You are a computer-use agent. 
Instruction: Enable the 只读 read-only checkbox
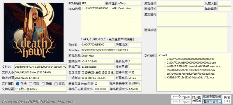(x=31, y=84)
